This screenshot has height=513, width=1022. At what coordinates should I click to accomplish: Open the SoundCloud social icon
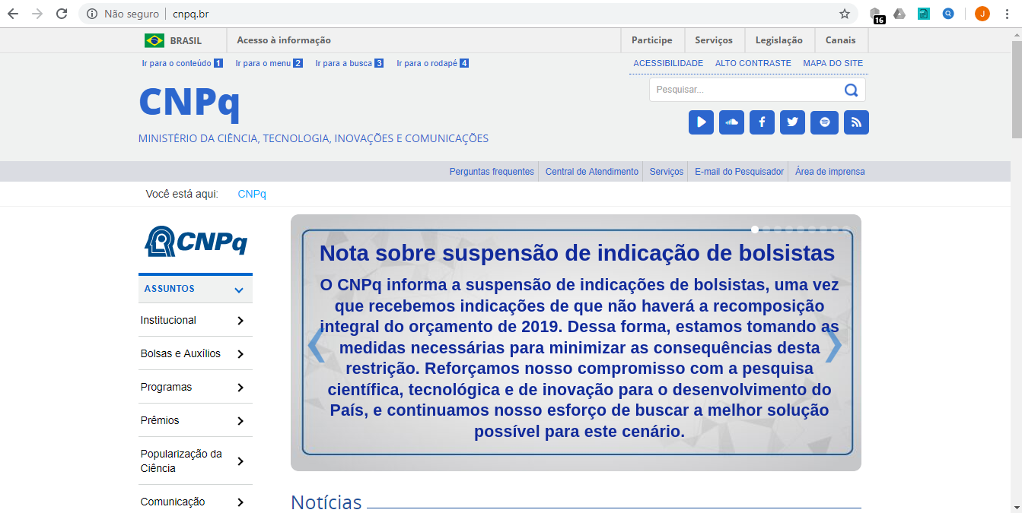731,122
